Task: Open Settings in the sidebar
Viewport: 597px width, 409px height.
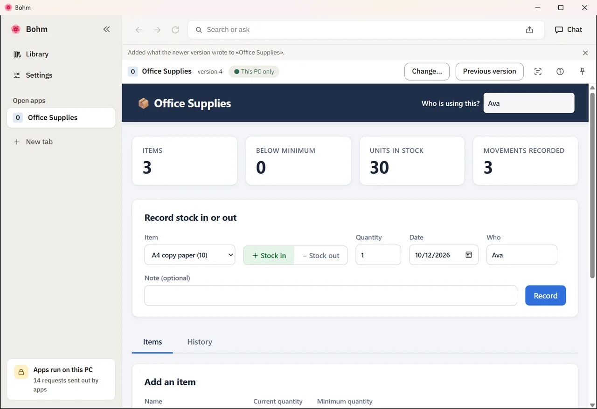Action: [x=61, y=75]
